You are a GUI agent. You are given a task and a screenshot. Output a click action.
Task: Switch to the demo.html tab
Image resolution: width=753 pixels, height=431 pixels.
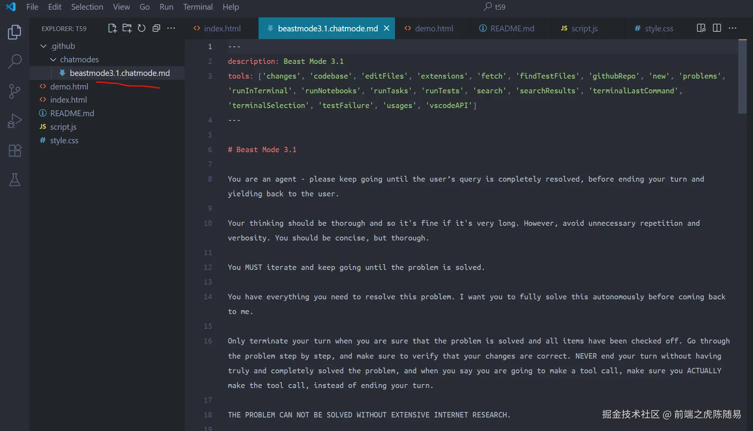coord(433,29)
